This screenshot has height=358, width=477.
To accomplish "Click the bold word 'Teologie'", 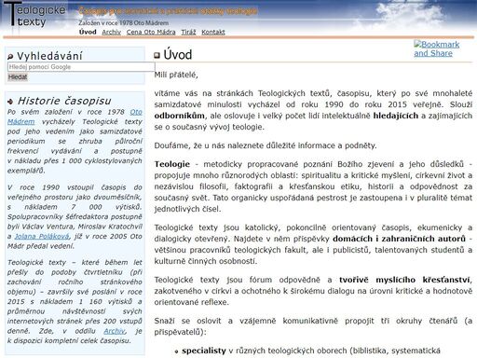I will (x=172, y=164).
